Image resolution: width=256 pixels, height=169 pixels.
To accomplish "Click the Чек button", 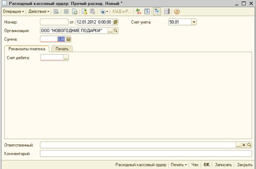I will click(x=195, y=164).
